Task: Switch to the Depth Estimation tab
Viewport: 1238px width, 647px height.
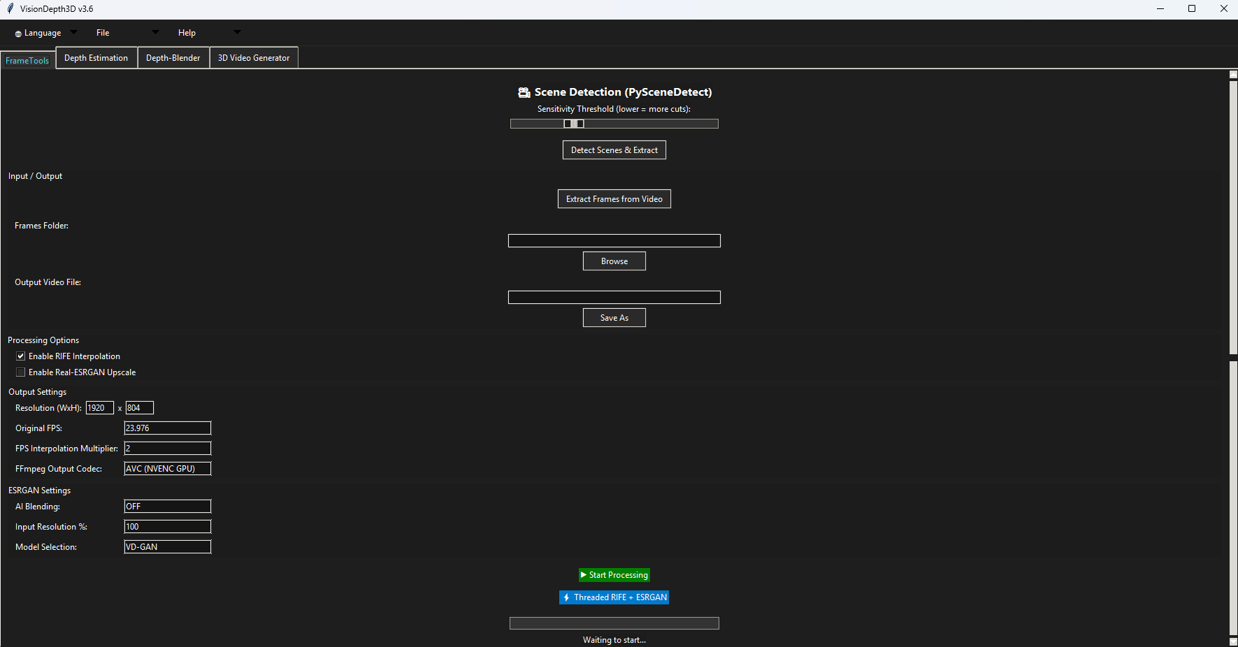Action: (x=96, y=58)
